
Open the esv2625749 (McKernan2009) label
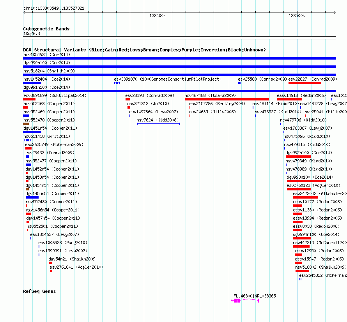point(54,144)
